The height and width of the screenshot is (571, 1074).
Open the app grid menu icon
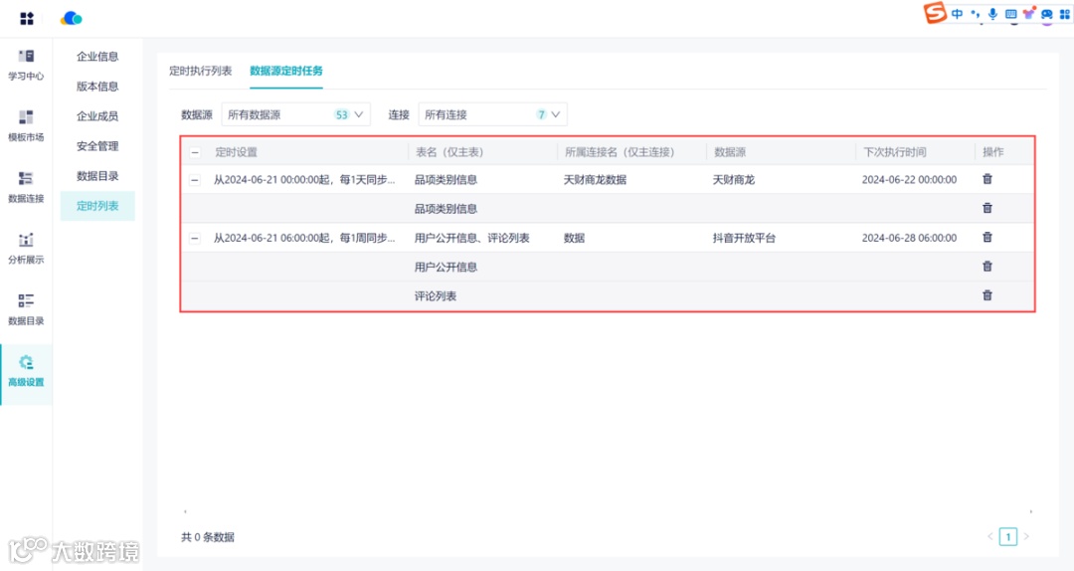[x=27, y=19]
